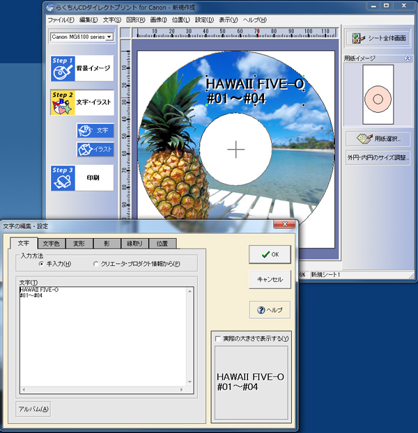Click the vertical scrollbar up arrow in text box

point(189,292)
